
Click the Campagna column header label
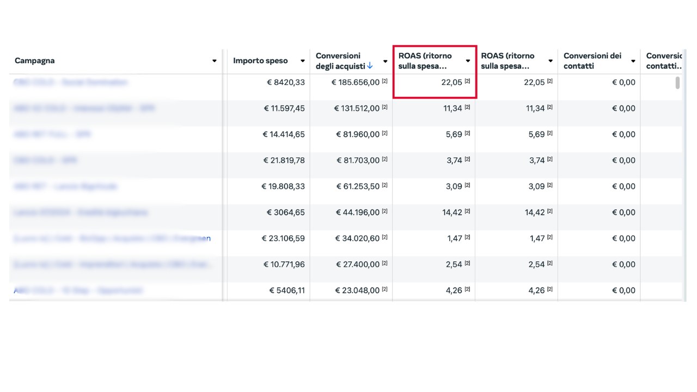click(34, 60)
